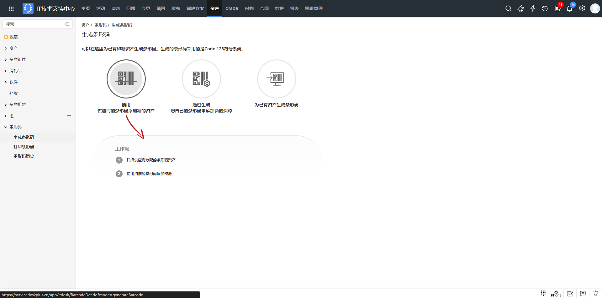Screen dimensions: 602x298
Task: Click workflow step 使用扫描的条形码添加资源
Action: (149, 174)
